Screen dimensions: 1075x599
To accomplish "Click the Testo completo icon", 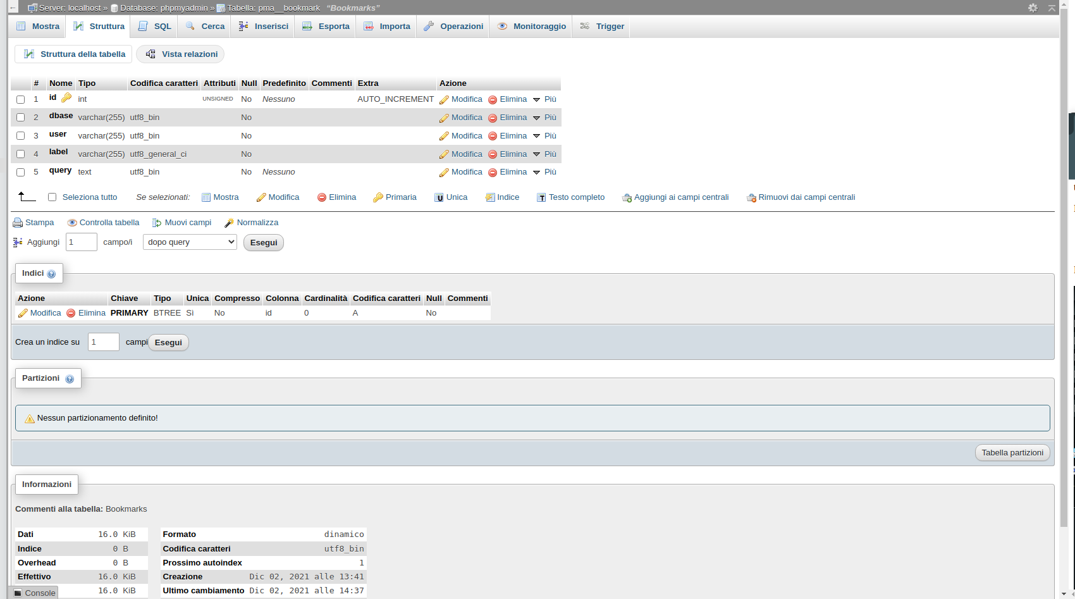I will (x=541, y=198).
